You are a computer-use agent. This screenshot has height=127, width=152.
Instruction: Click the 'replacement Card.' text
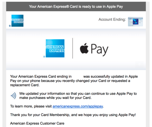pos(25,85)
